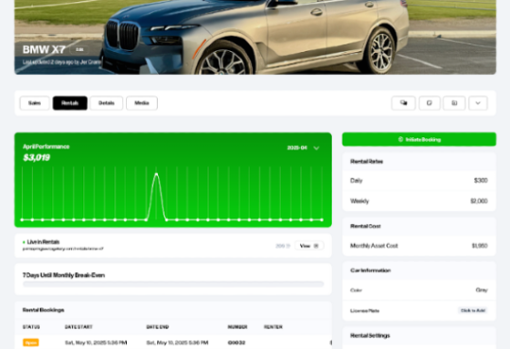Click the peak point on April performance chart

pos(156,174)
